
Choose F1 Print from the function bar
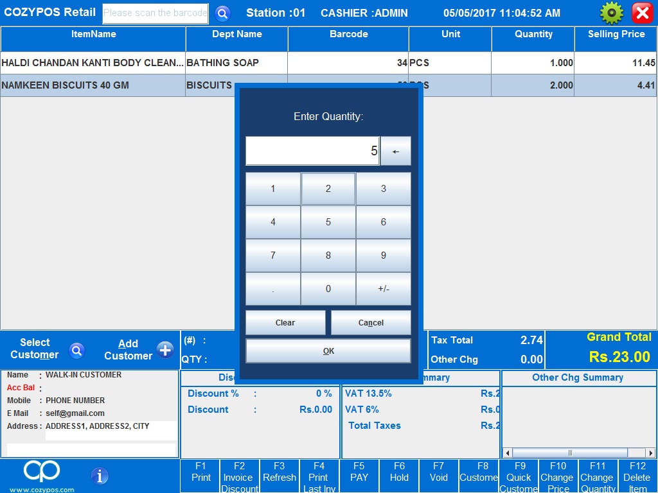click(200, 476)
